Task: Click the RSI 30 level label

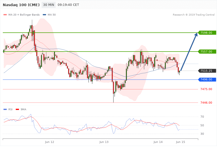Action: coord(202,134)
